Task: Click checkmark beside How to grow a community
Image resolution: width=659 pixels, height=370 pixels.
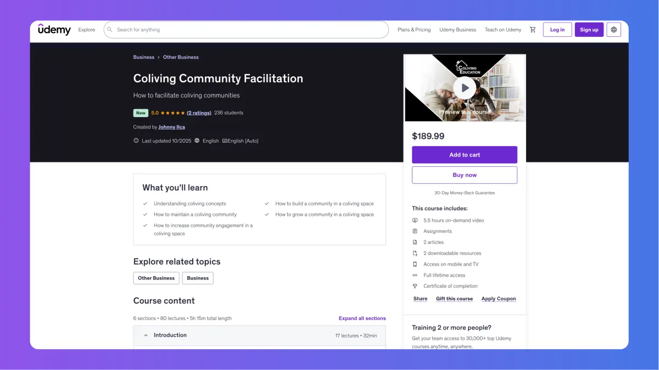Action: [x=267, y=214]
